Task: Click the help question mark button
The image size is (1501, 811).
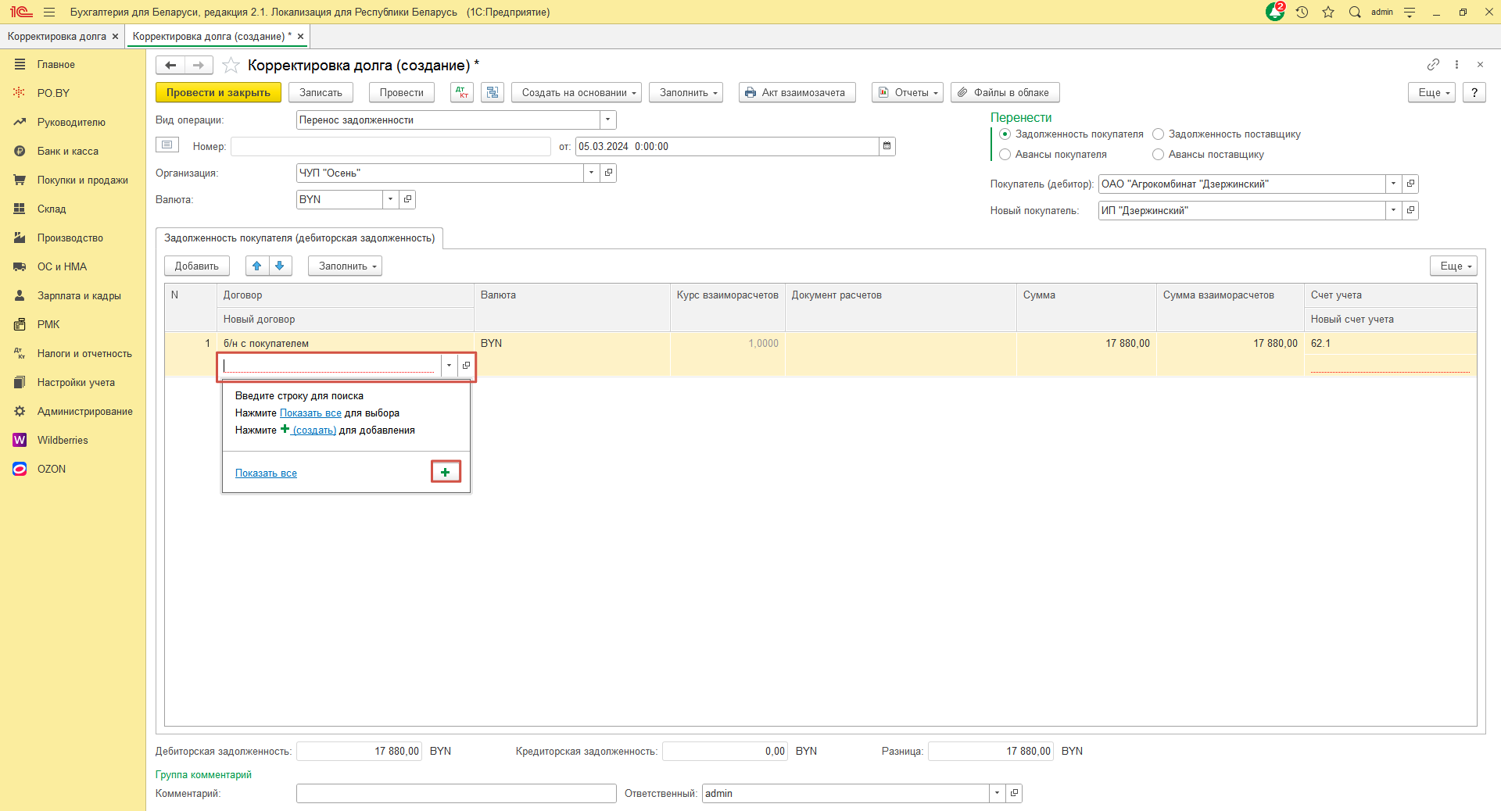Action: pyautogui.click(x=1474, y=92)
